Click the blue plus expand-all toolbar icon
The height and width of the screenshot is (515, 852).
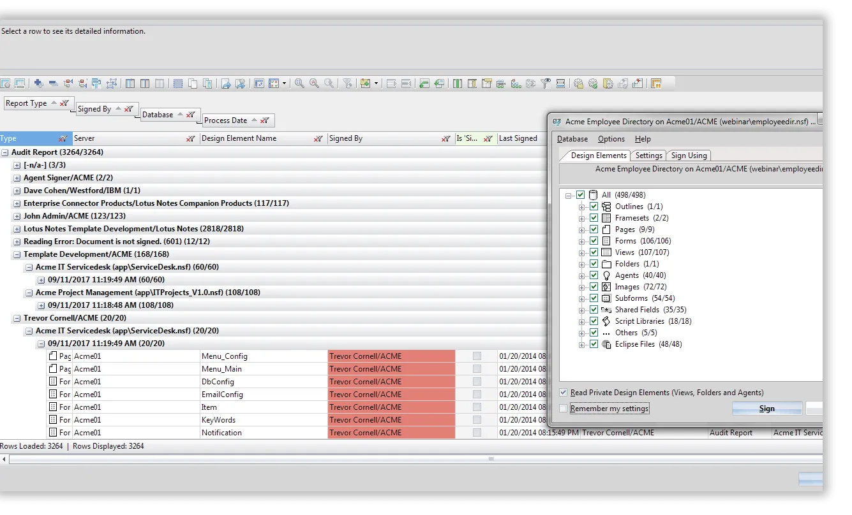click(39, 83)
